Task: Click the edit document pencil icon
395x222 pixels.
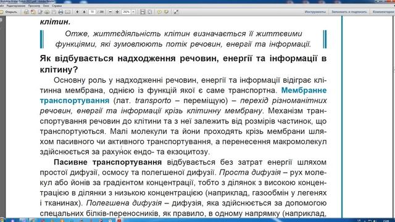Action: 40,12
